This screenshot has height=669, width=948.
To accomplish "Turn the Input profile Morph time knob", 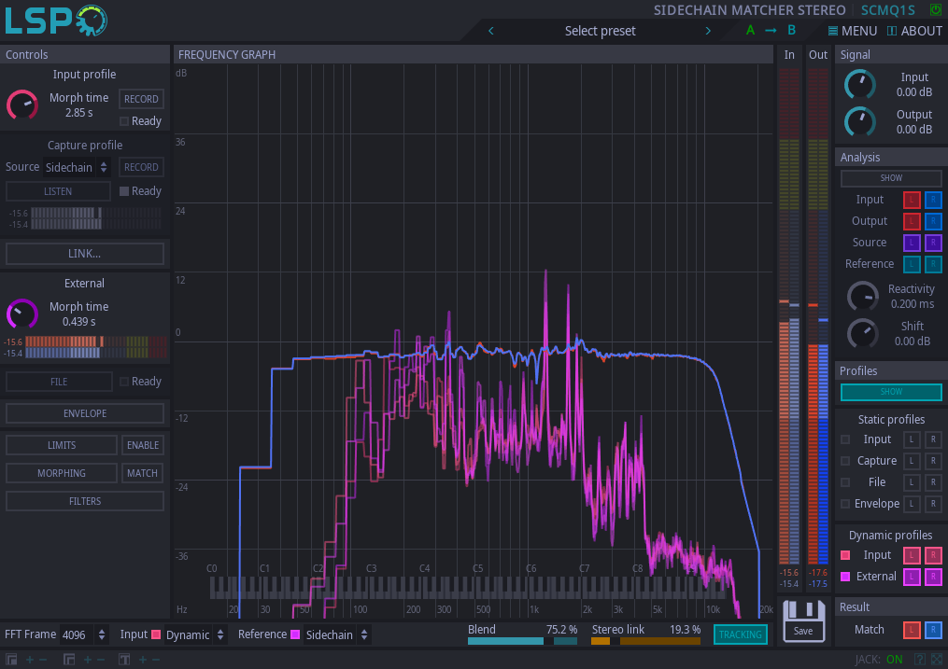I will pyautogui.click(x=22, y=105).
